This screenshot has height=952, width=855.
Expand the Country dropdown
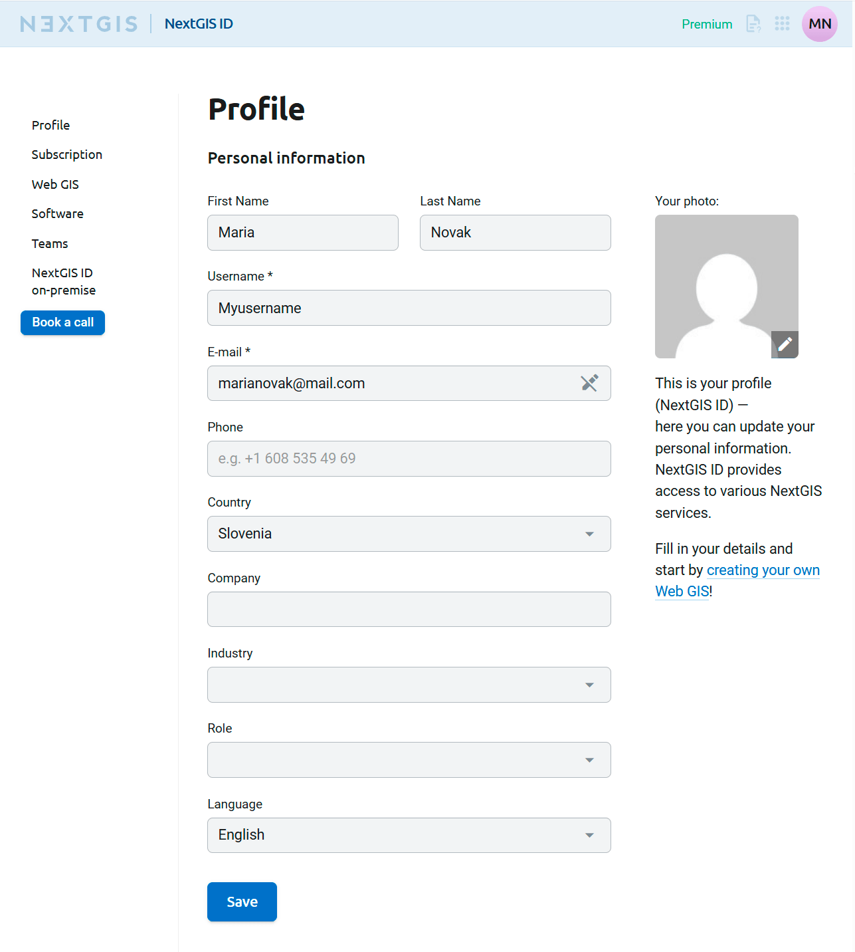(x=409, y=534)
